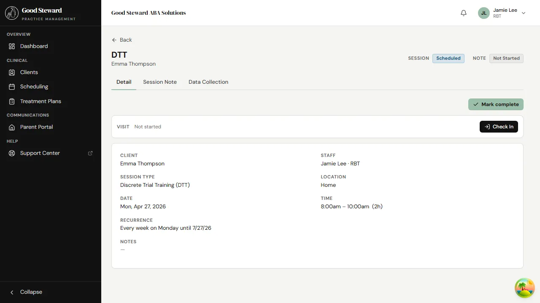Open the Jamie Lee profile dropdown

524,13
